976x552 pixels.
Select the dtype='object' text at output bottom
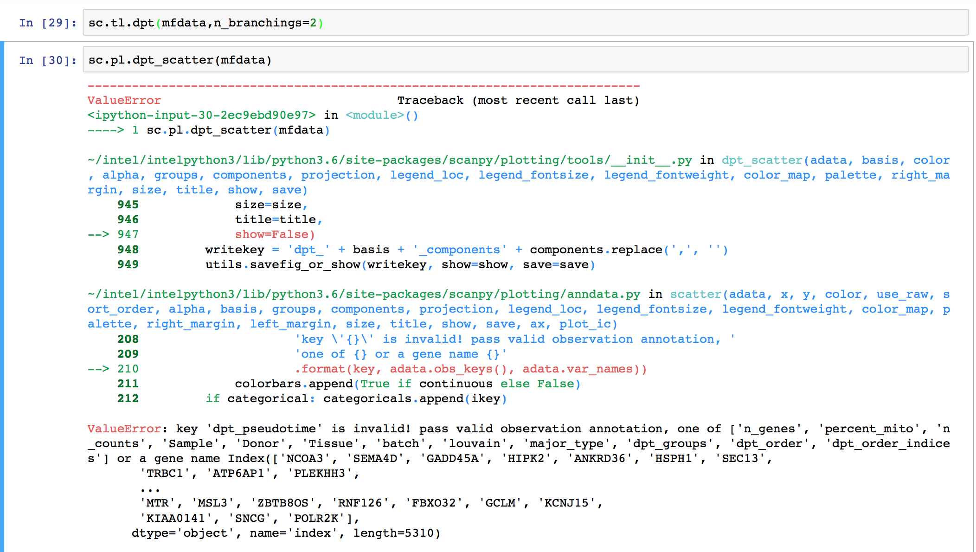[182, 533]
